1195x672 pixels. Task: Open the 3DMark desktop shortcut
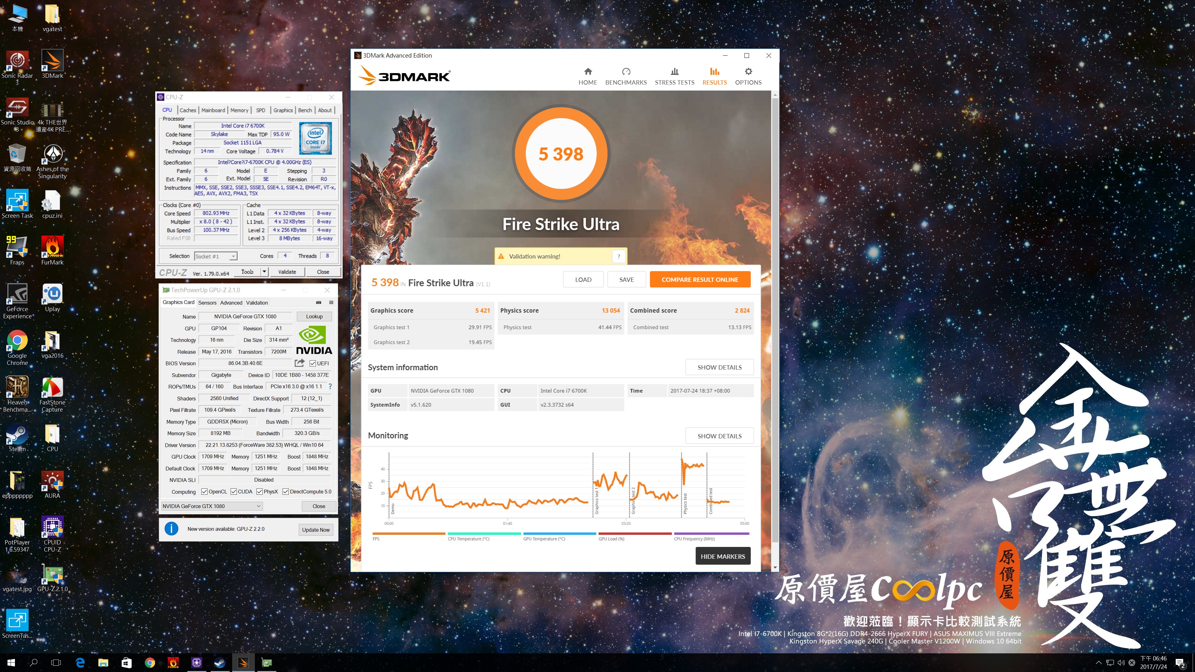(52, 64)
